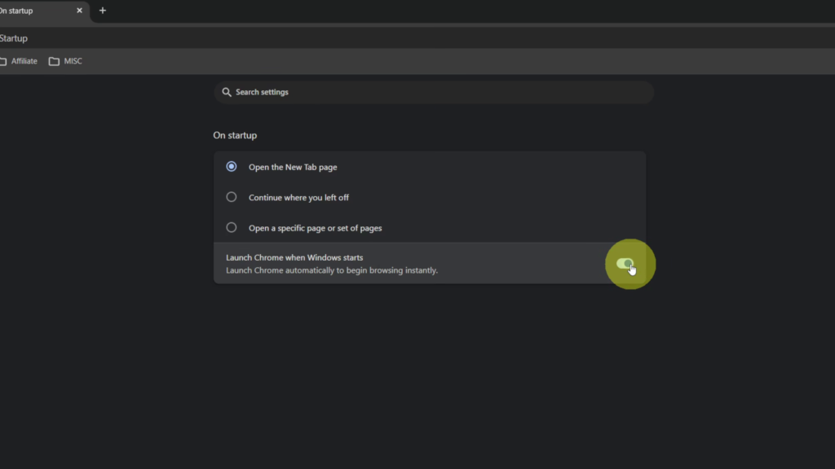Open the MISC bookmarks folder
Screen dimensions: 835x469
click(65, 61)
